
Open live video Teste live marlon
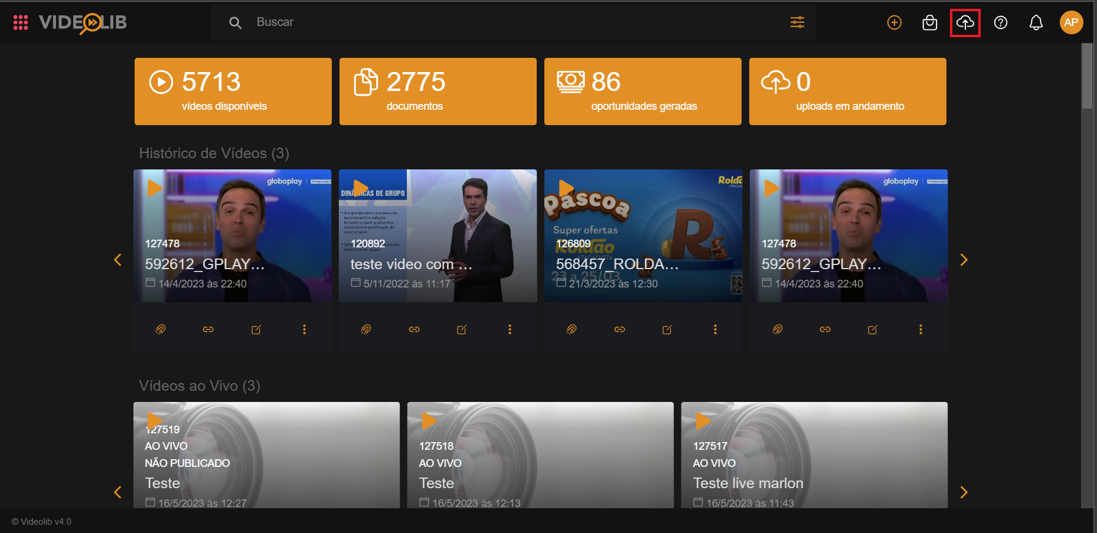pyautogui.click(x=814, y=455)
